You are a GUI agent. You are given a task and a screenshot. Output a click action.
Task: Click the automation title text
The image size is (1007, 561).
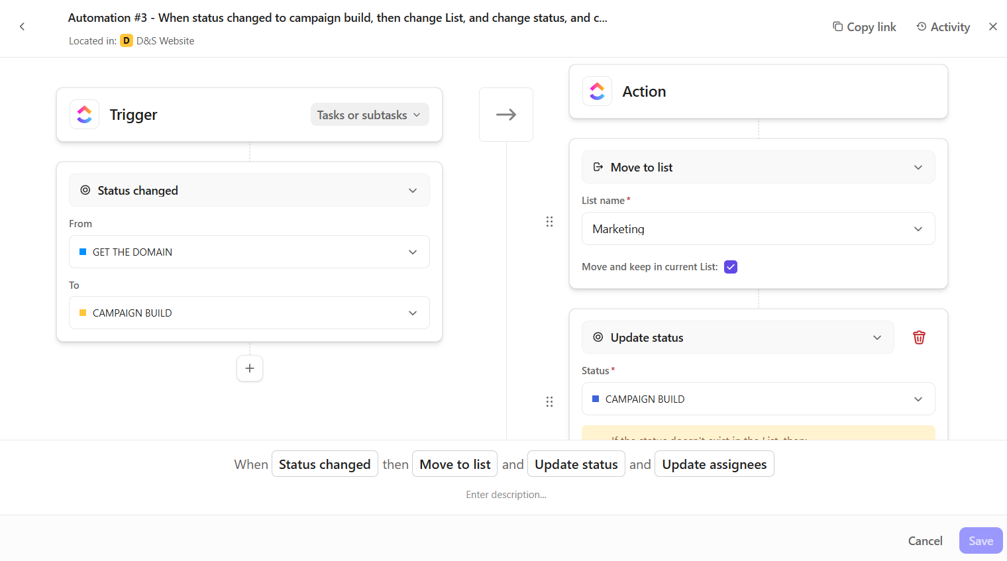click(x=338, y=18)
